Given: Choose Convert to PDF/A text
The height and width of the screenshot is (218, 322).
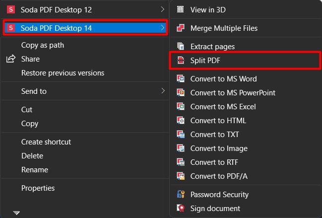Looking at the screenshot, I should pyautogui.click(x=219, y=176).
